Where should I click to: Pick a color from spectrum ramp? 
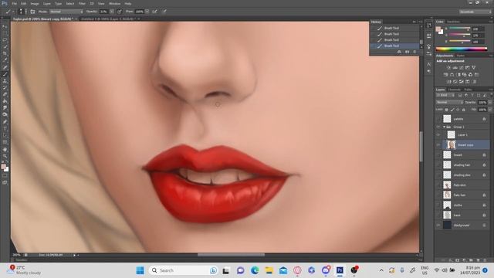click(x=462, y=49)
